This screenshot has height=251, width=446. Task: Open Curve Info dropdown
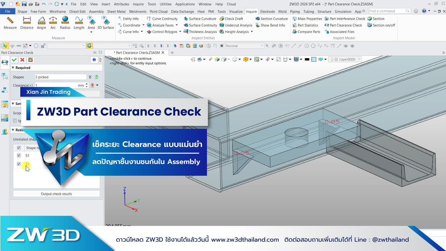coord(142,32)
